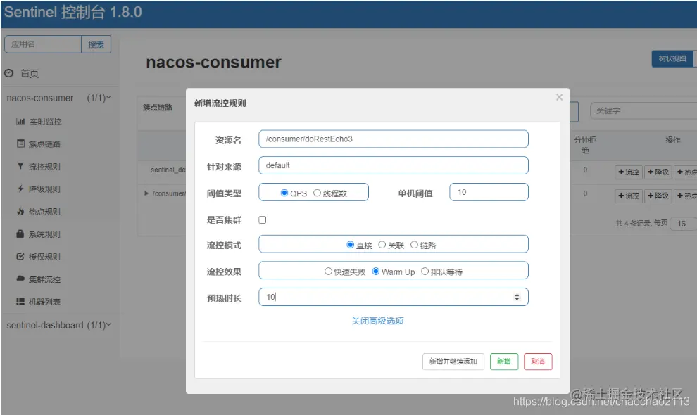The image size is (697, 415).
Task: Select the 线程数 threshold type radio
Action: pyautogui.click(x=320, y=191)
